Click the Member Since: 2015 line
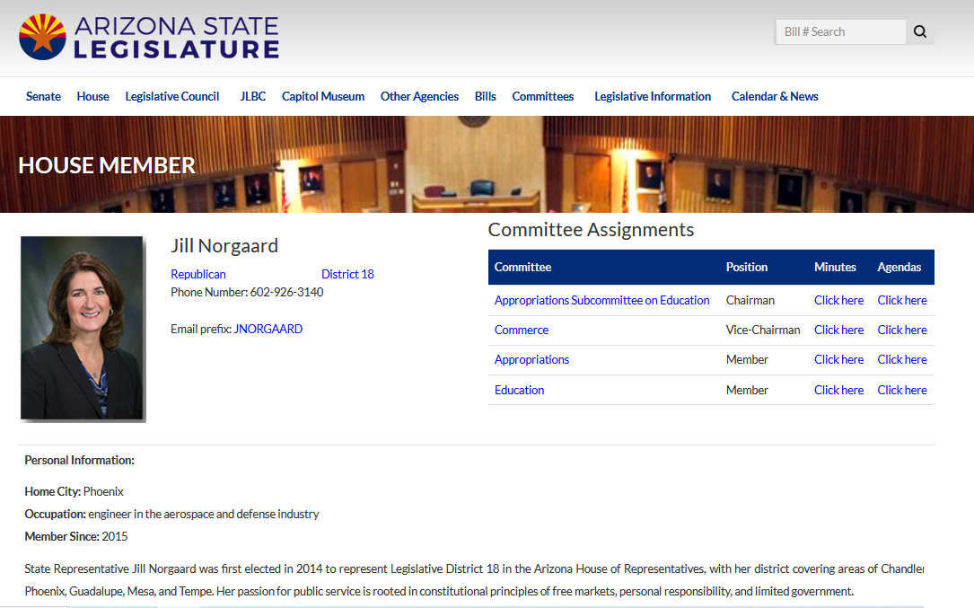 point(75,536)
